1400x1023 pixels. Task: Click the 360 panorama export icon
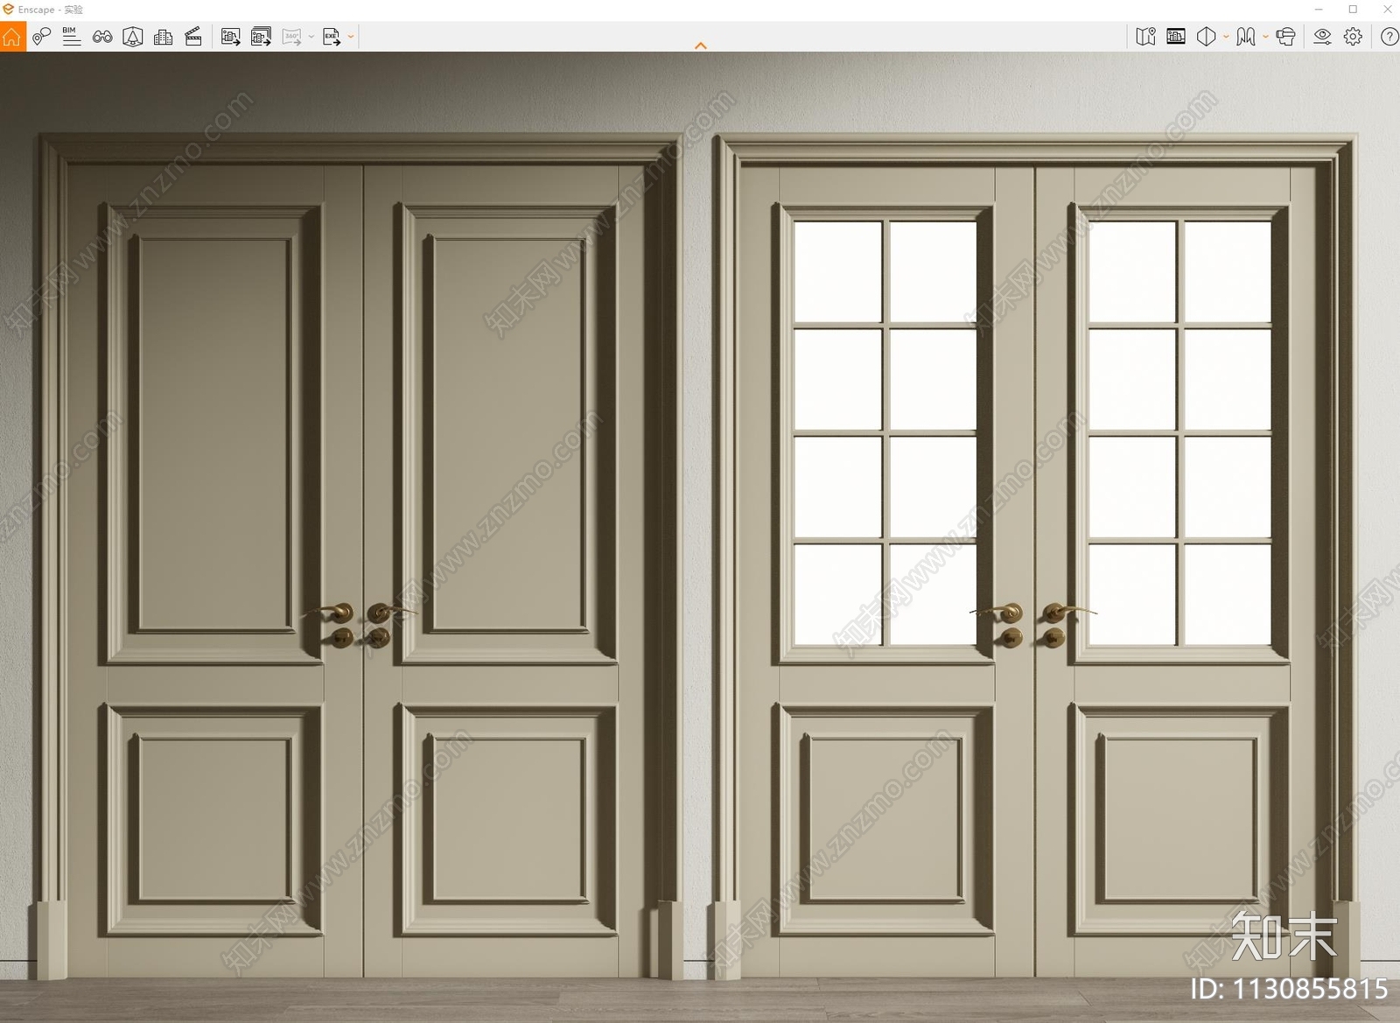click(x=291, y=37)
